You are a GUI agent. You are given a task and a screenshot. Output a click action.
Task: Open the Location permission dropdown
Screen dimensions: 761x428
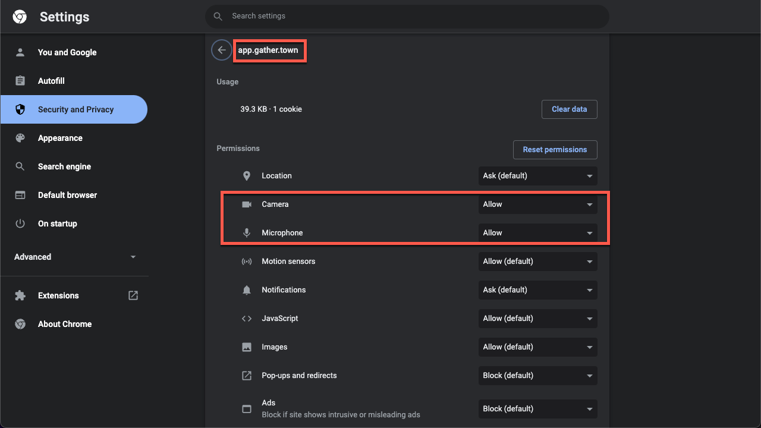(537, 176)
